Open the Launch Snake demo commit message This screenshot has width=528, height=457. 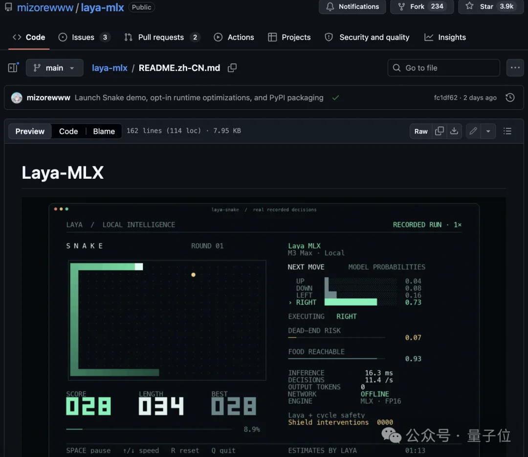[x=198, y=98]
